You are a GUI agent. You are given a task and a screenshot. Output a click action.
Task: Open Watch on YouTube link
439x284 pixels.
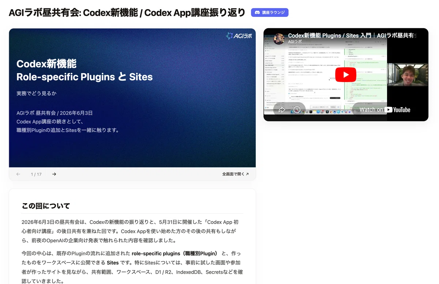384,109
